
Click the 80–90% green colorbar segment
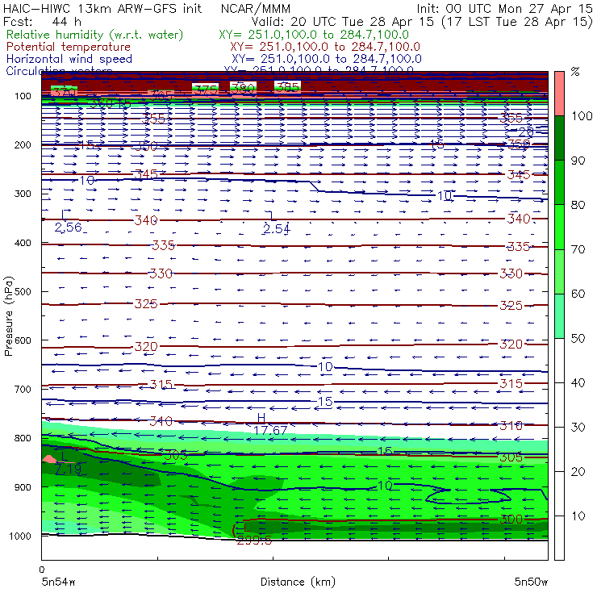tap(559, 182)
